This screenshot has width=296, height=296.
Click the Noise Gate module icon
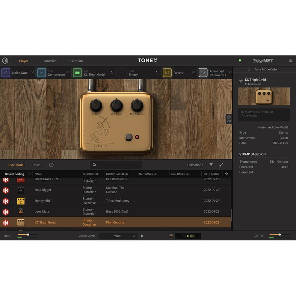[6, 73]
